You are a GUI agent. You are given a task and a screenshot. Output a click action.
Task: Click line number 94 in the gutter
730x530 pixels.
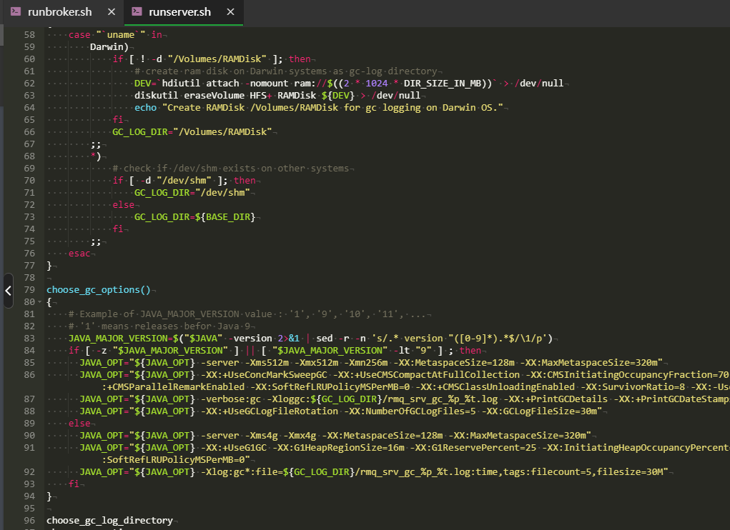29,496
